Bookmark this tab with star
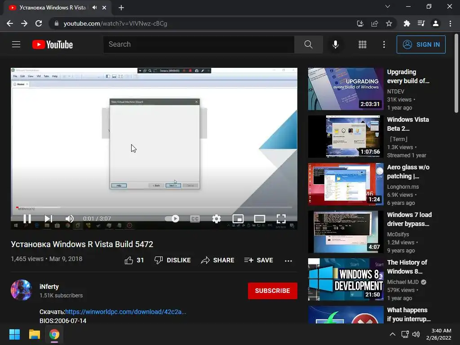The width and height of the screenshot is (460, 345). [x=389, y=23]
